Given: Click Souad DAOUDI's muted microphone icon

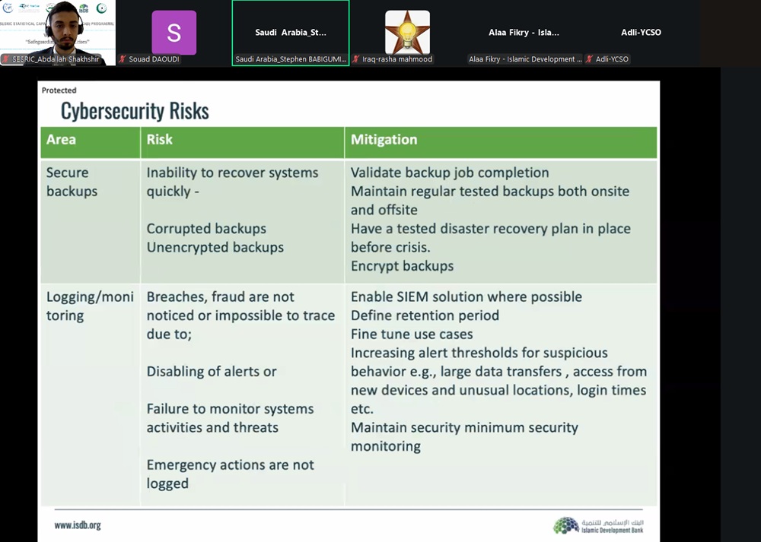Looking at the screenshot, I should point(123,59).
